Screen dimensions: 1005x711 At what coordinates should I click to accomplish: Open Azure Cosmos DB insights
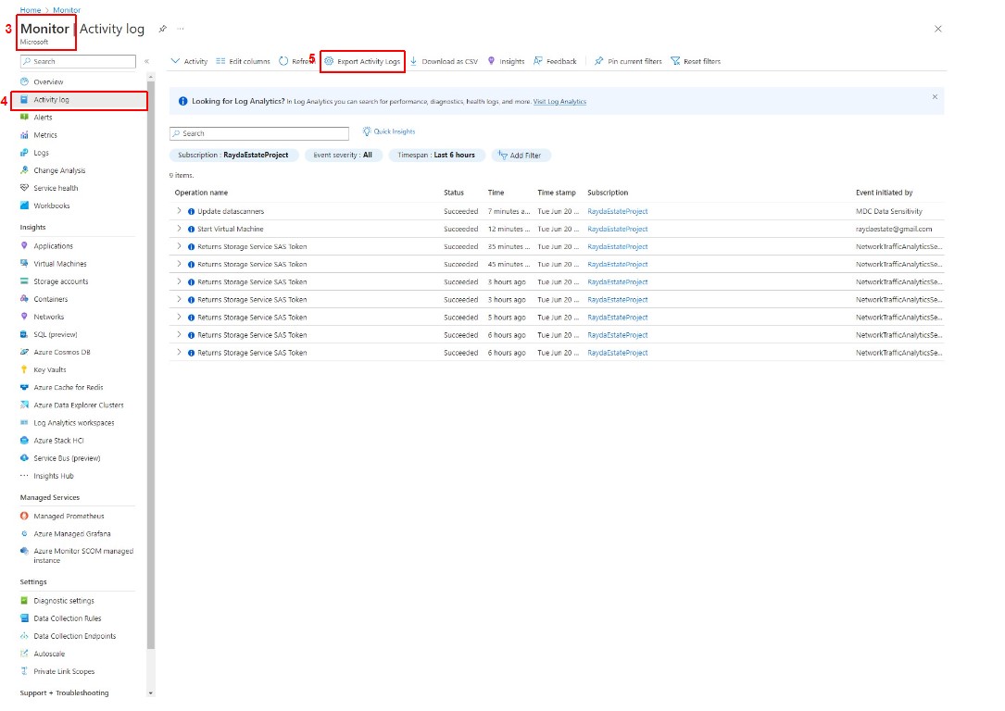coord(61,353)
